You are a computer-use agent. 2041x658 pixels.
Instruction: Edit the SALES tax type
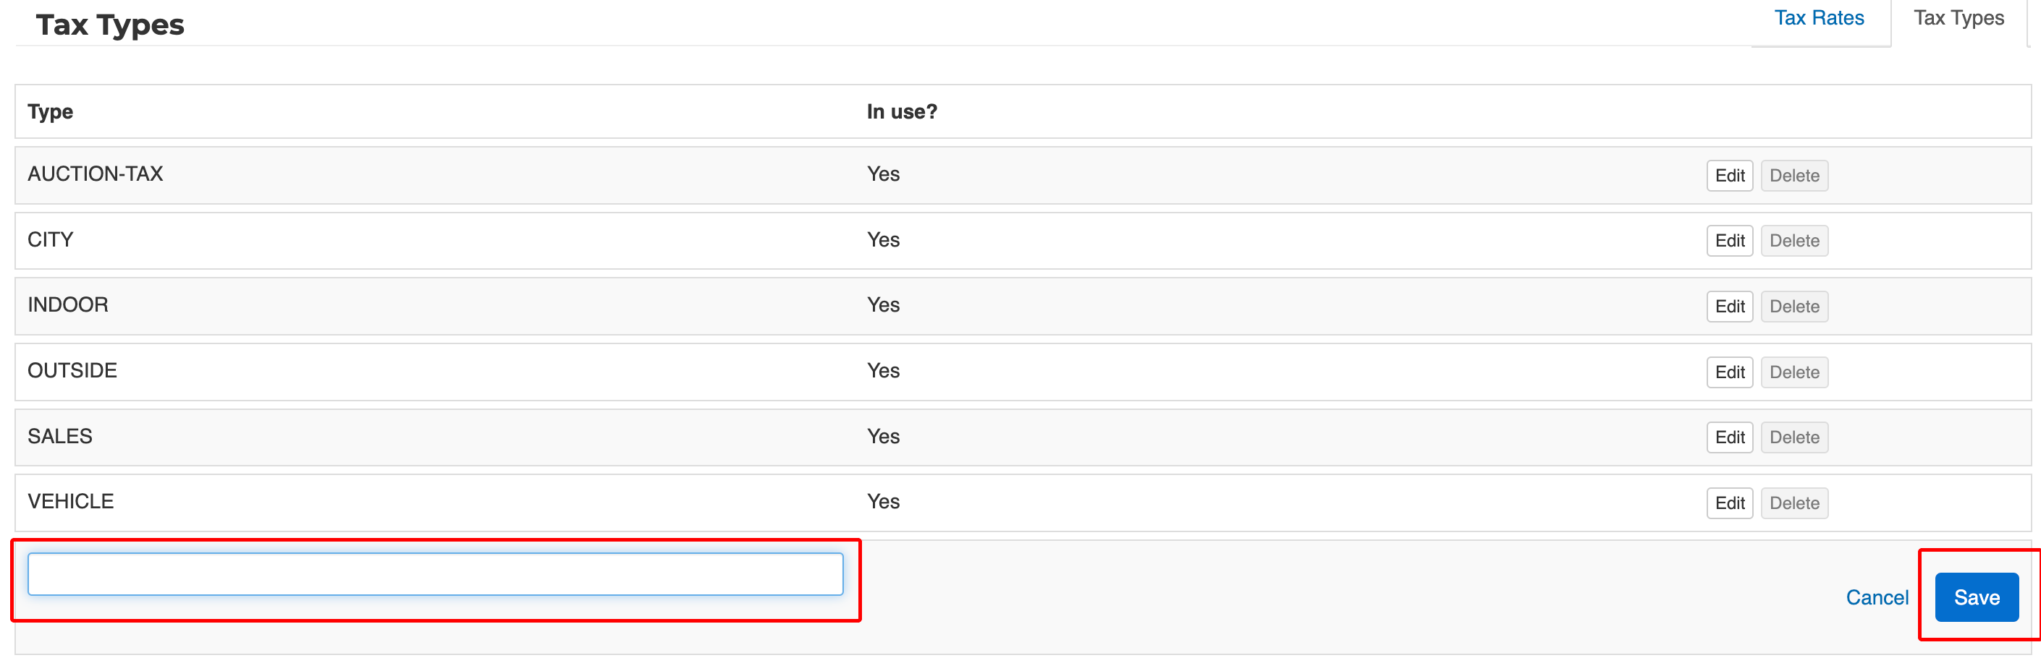tap(1729, 437)
